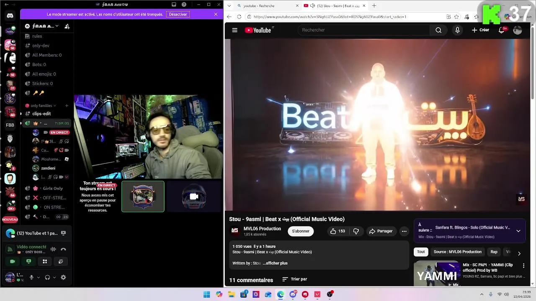Viewport: 536px width, 301px height.
Task: Open the Discord inbox icon
Action: [174, 5]
